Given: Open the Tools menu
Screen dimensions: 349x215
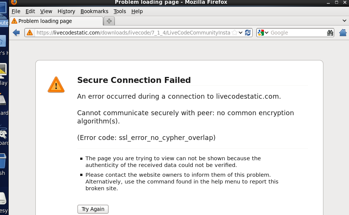Looking at the screenshot, I should point(120,11).
